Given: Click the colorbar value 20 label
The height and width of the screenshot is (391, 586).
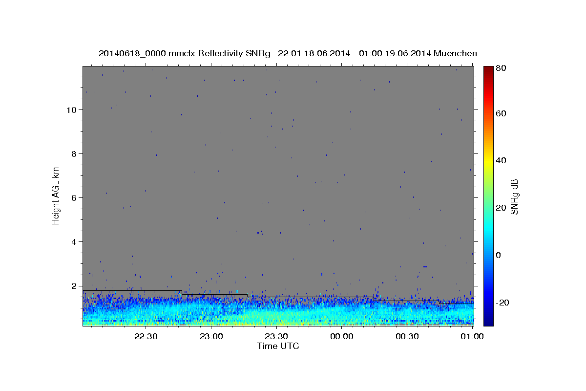Looking at the screenshot, I should click(502, 208).
